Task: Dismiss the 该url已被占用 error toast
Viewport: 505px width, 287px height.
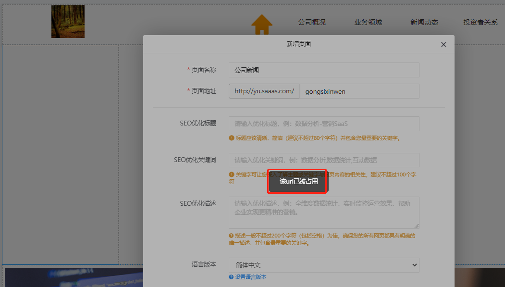Action: tap(296, 182)
